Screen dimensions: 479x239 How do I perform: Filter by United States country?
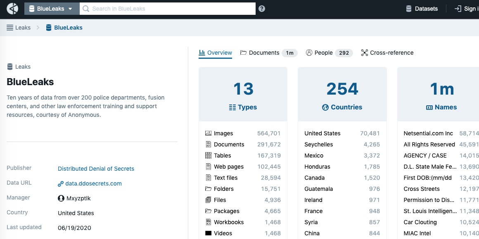click(x=322, y=133)
